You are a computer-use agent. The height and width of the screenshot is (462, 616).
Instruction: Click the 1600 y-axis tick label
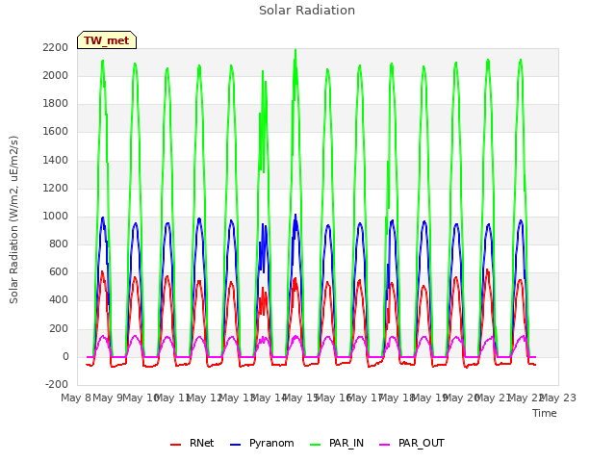click(x=56, y=132)
